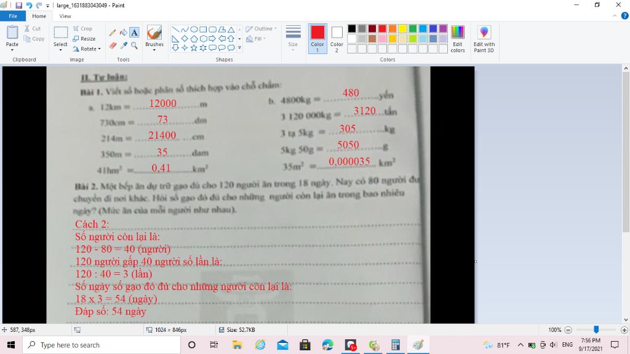
Task: Select the Magnifier tool
Action: click(135, 45)
